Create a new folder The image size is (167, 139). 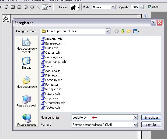pyautogui.click(x=129, y=31)
